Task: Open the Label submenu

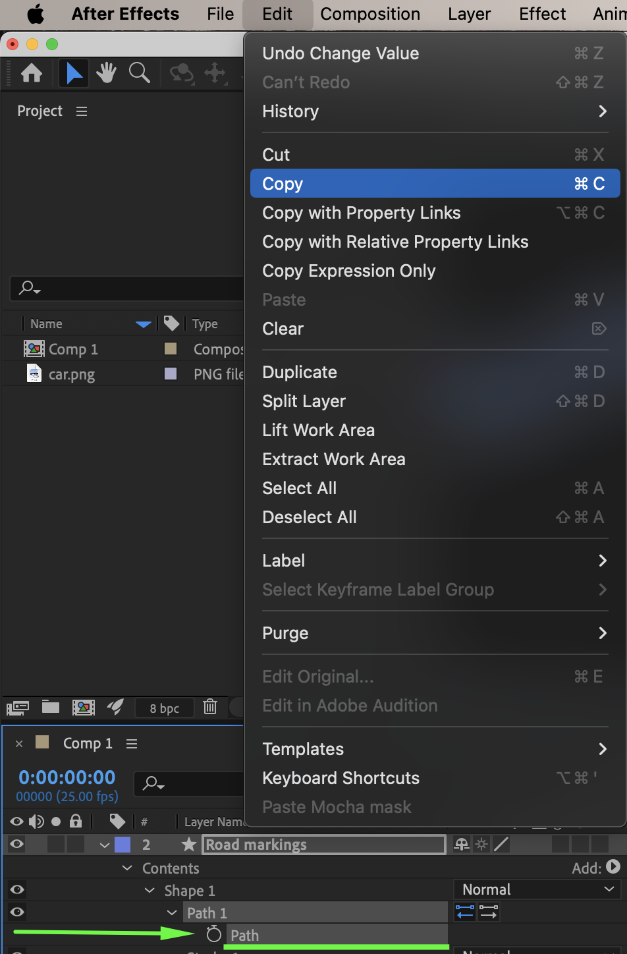Action: click(435, 561)
